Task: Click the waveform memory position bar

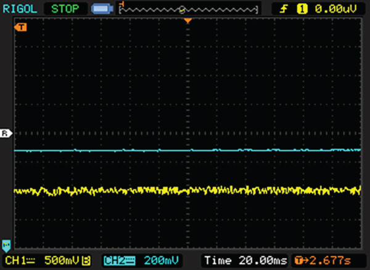Action: 188,9
